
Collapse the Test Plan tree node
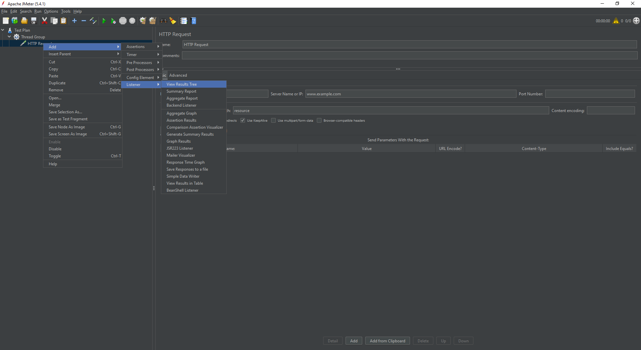pyautogui.click(x=3, y=30)
